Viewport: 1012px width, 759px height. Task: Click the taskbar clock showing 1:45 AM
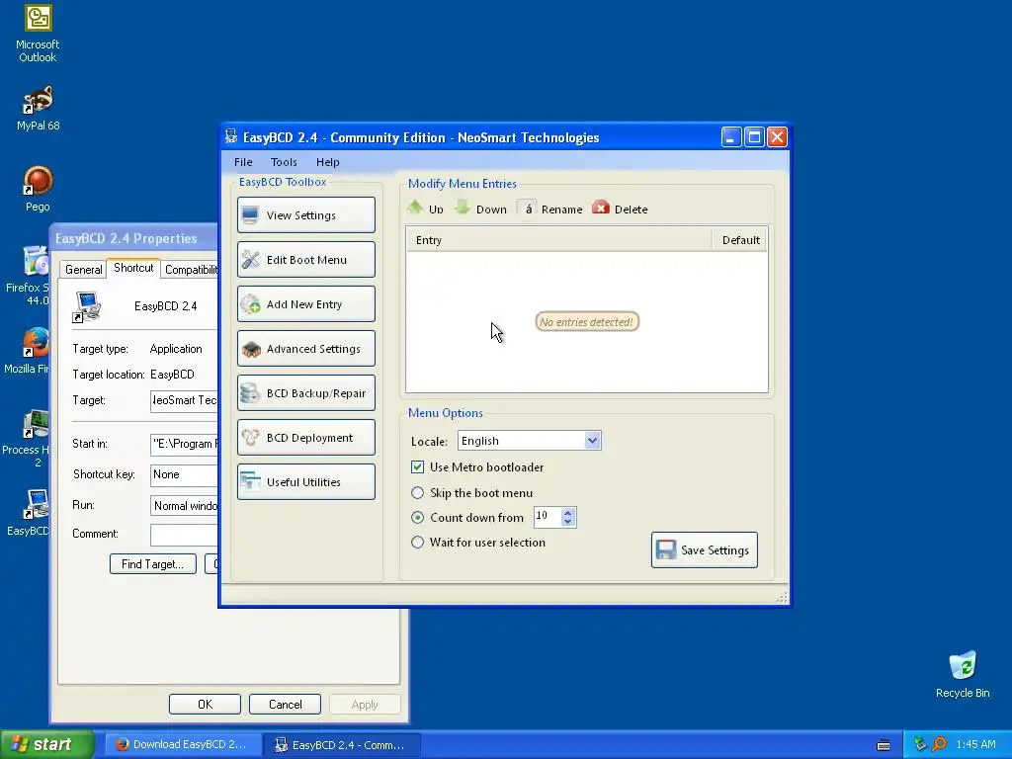click(975, 745)
